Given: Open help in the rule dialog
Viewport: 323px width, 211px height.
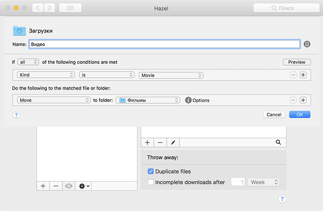Looking at the screenshot, I should pyautogui.click(x=16, y=115).
